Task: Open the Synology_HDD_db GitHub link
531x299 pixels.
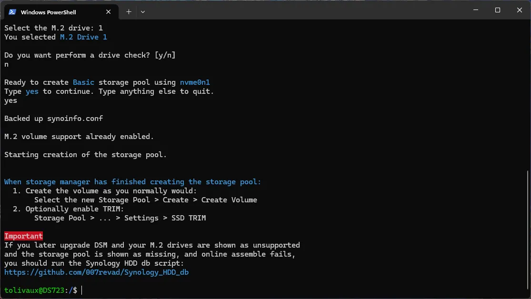Action: point(97,272)
